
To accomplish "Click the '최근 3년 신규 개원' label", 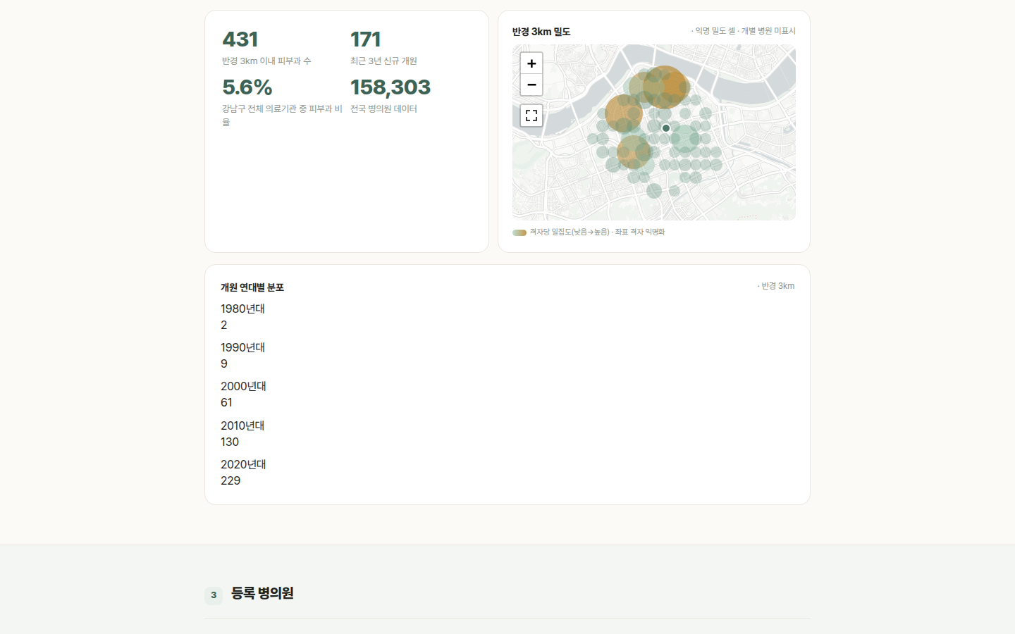I will click(x=383, y=61).
